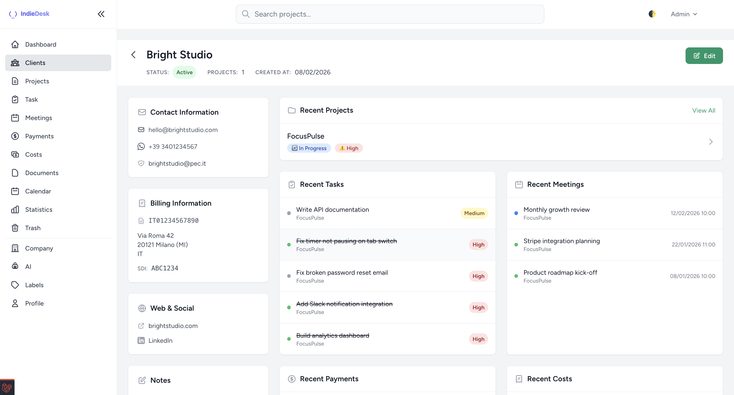Click the Medium priority badge
Screen dimensions: 734x395
tap(474, 213)
